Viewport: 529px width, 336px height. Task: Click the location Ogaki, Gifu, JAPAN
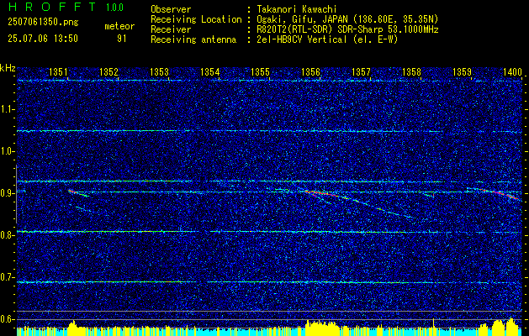(302, 19)
